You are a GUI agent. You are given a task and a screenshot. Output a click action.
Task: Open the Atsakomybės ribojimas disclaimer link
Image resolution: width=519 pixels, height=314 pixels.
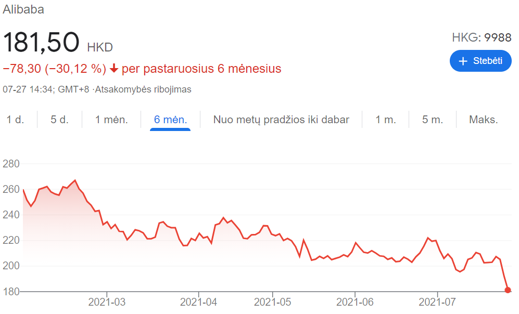pyautogui.click(x=143, y=89)
